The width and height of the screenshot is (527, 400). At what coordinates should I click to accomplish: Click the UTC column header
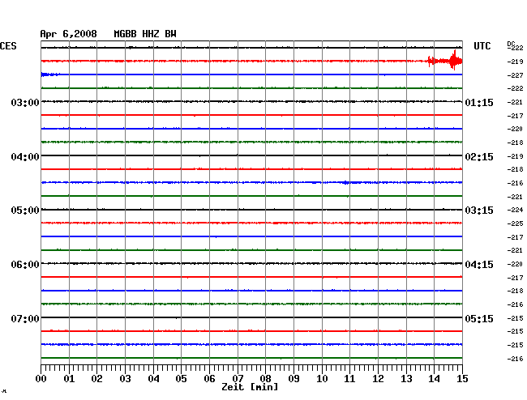[x=482, y=46]
